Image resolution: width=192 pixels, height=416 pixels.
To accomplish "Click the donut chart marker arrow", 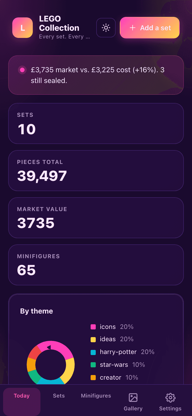I will click(49, 347).
